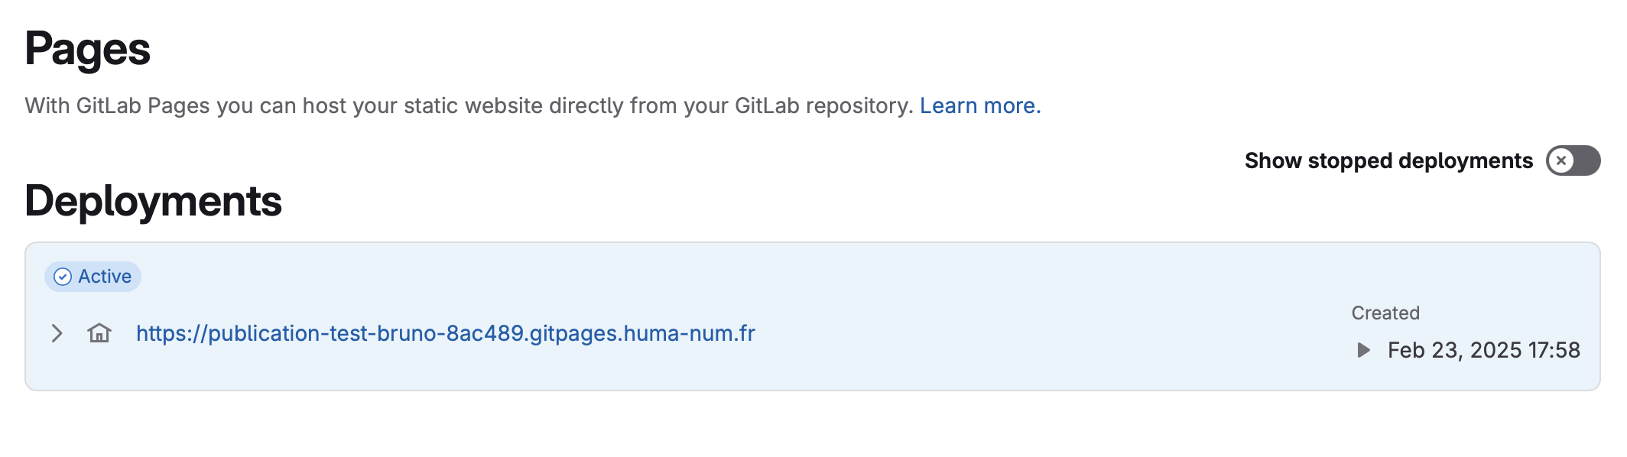
Task: Click the Deployments section heading
Action: pos(153,201)
